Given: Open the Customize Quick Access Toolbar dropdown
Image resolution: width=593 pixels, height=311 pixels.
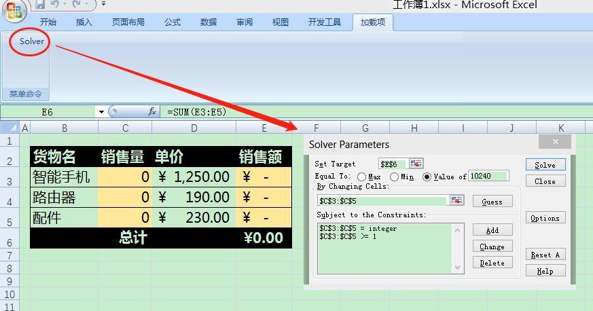Looking at the screenshot, I should pyautogui.click(x=103, y=4).
